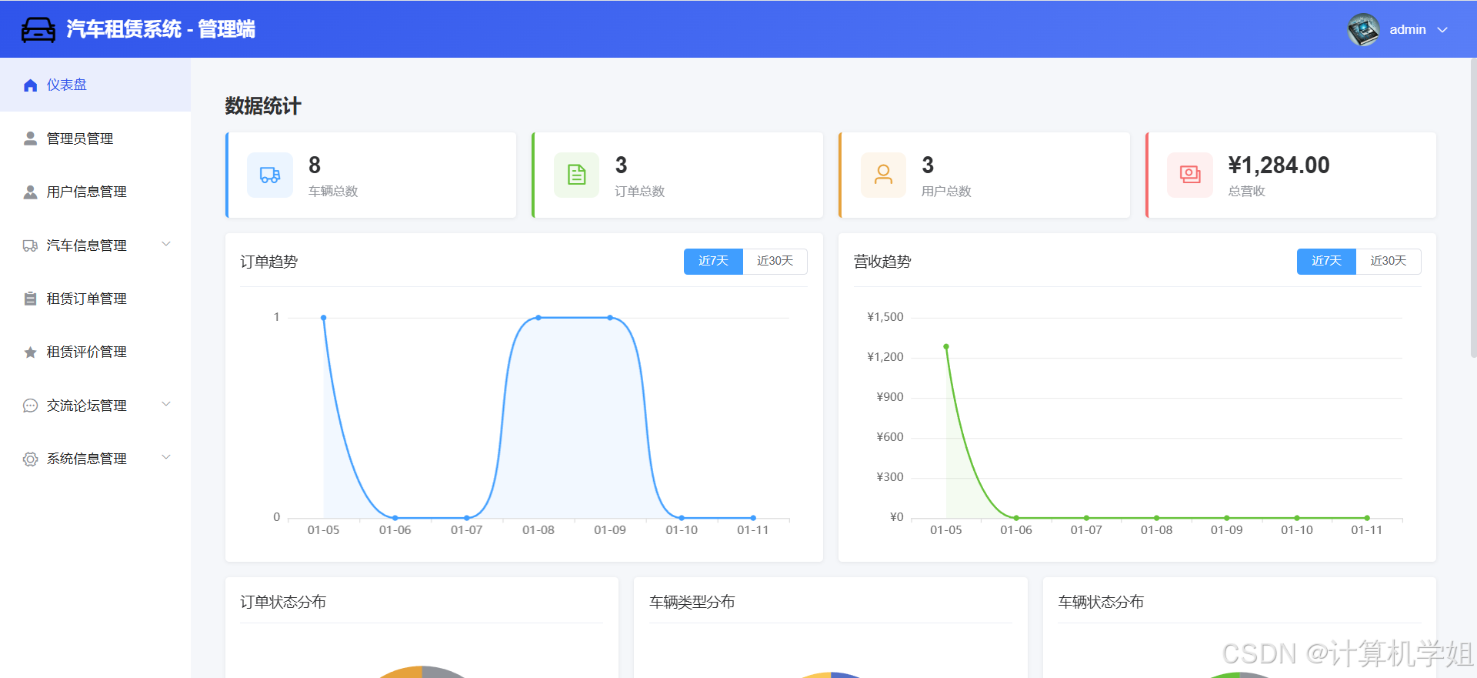Expand the 交流论坛管理 submenu chevron
Image resolution: width=1477 pixels, height=678 pixels.
click(165, 405)
